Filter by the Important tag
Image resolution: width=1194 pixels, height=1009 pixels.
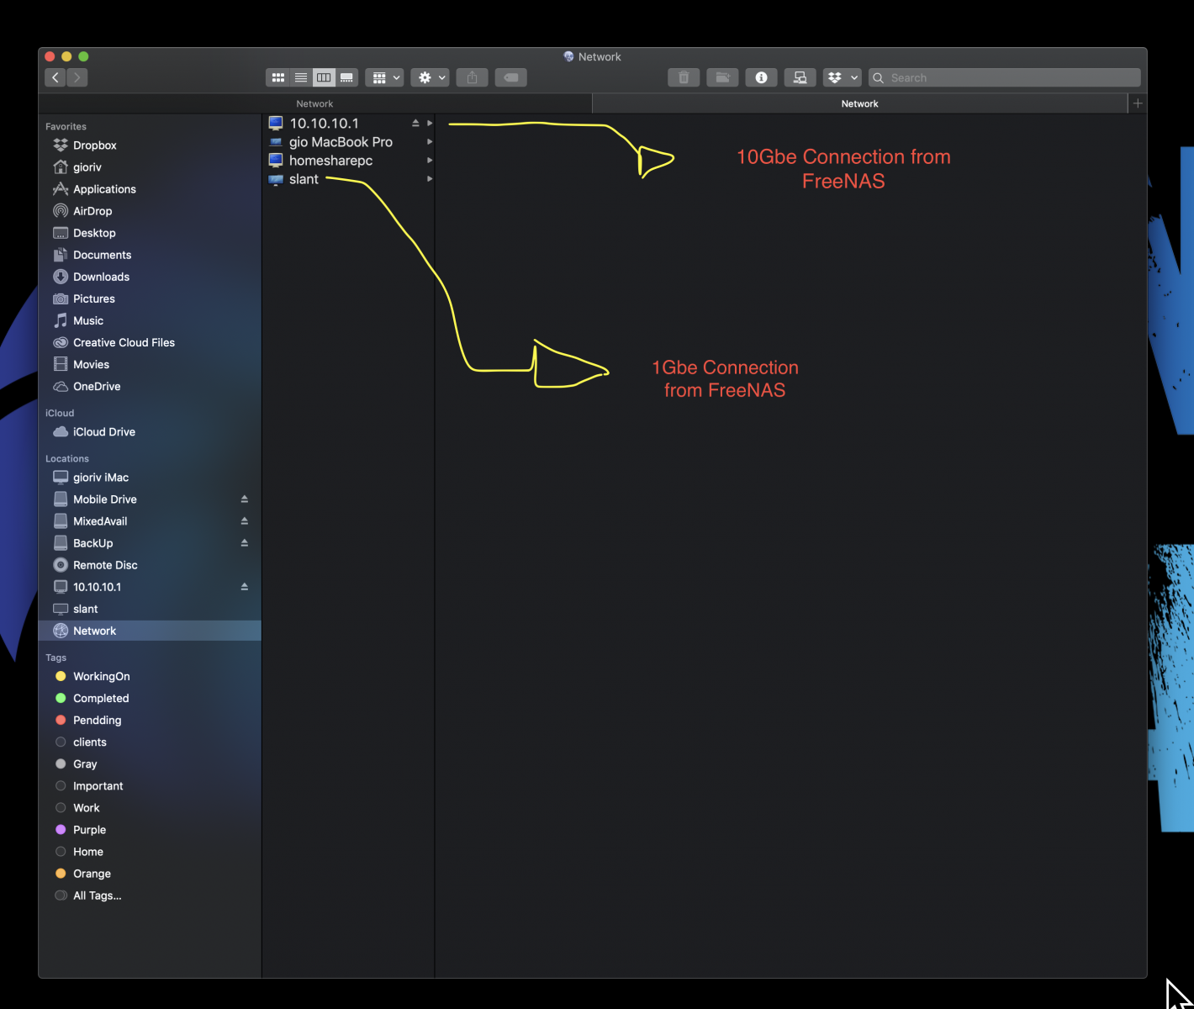point(150,785)
